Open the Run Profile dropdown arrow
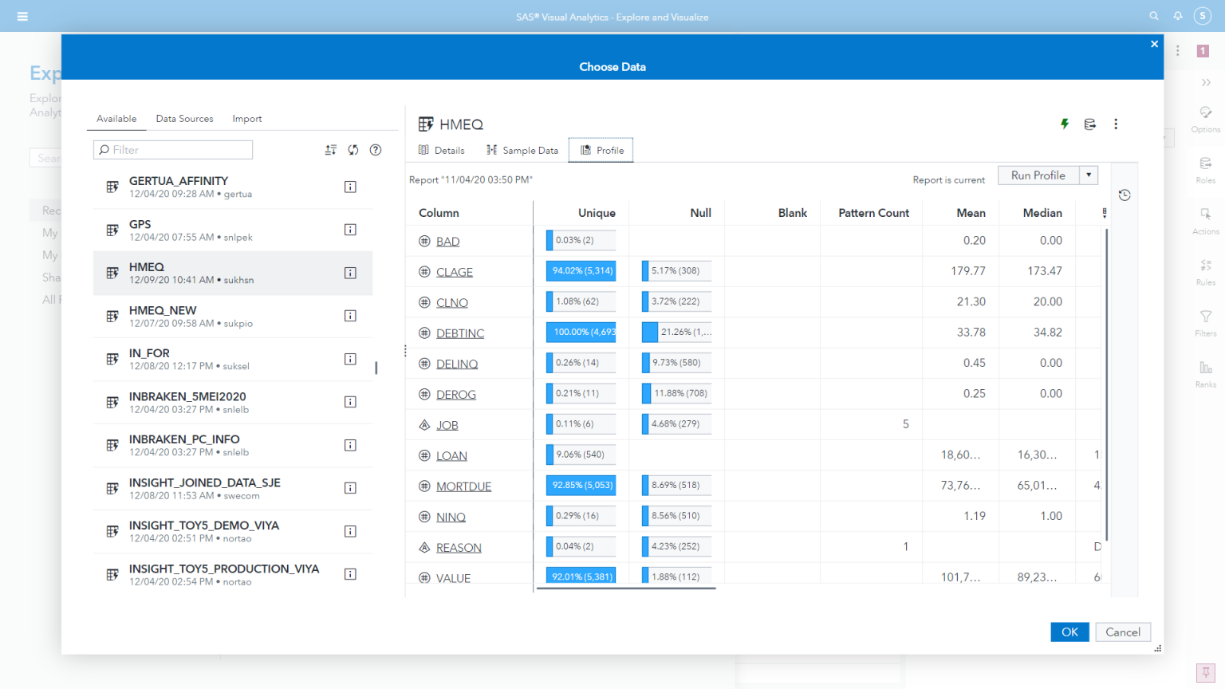The width and height of the screenshot is (1225, 689). tap(1089, 175)
